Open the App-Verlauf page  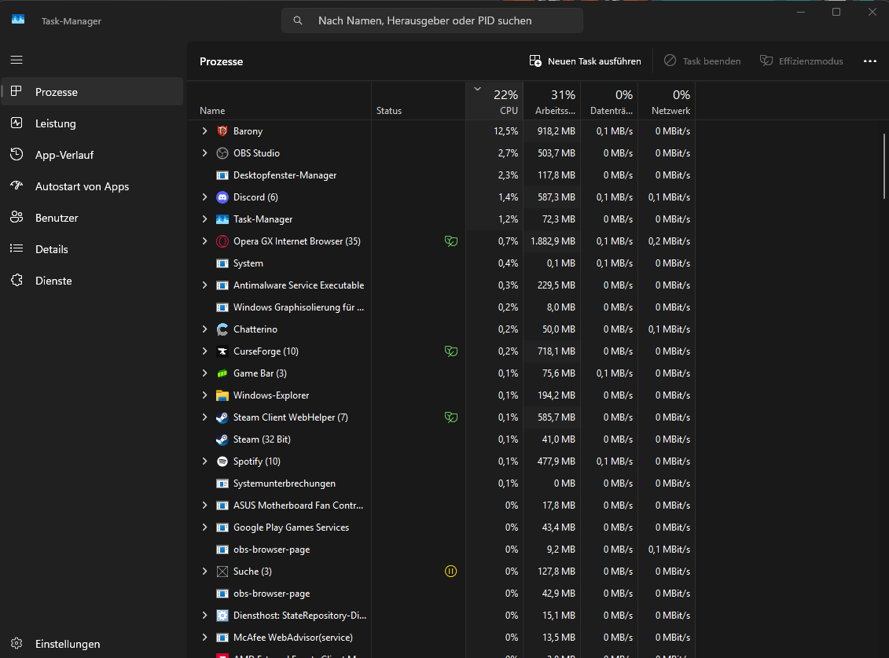tap(93, 155)
